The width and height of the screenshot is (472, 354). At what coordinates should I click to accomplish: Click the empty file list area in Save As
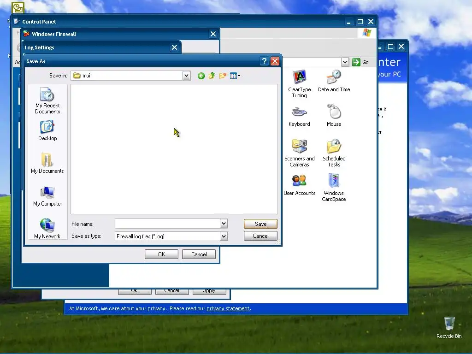(x=174, y=149)
